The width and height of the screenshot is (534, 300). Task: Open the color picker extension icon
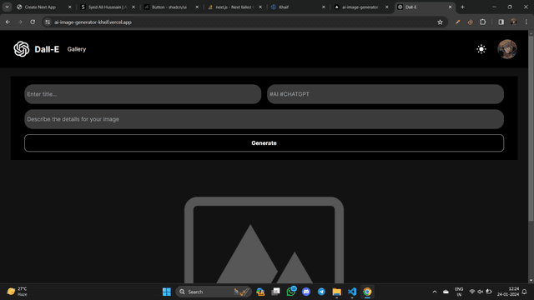click(458, 22)
